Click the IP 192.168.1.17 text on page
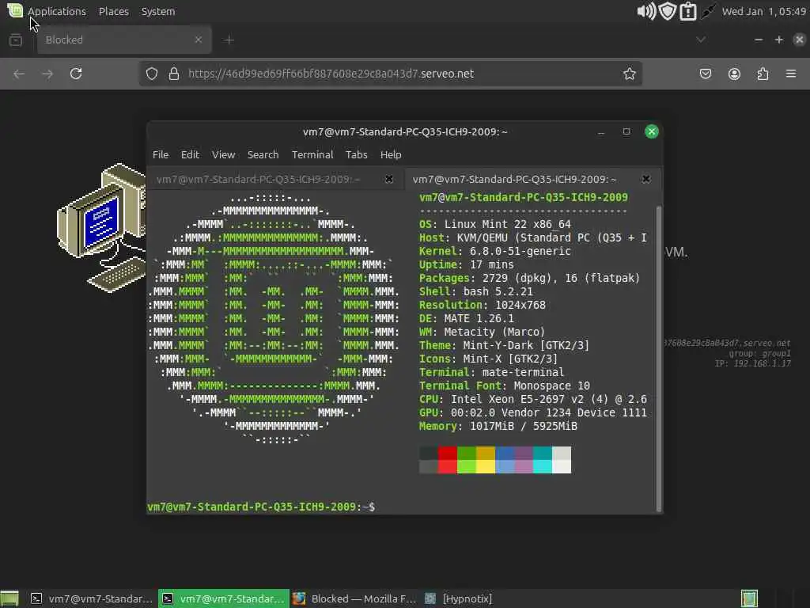Viewport: 810px width, 608px height. click(753, 363)
